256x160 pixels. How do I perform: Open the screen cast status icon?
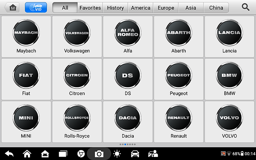click(223, 154)
